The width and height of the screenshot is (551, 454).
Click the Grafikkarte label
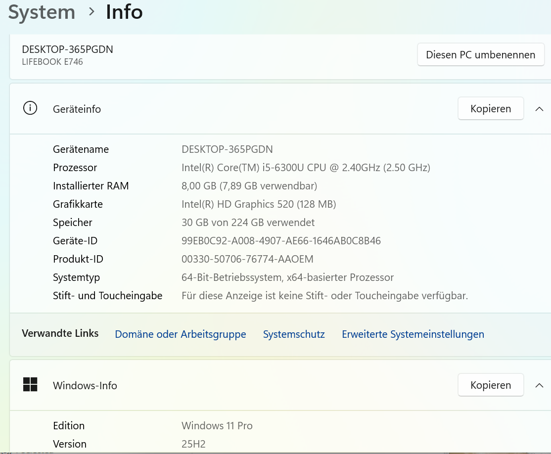(78, 204)
